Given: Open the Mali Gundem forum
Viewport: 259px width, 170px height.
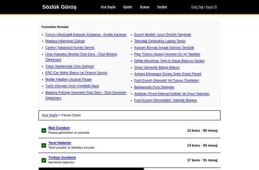Looking at the screenshot, I should point(59,128).
